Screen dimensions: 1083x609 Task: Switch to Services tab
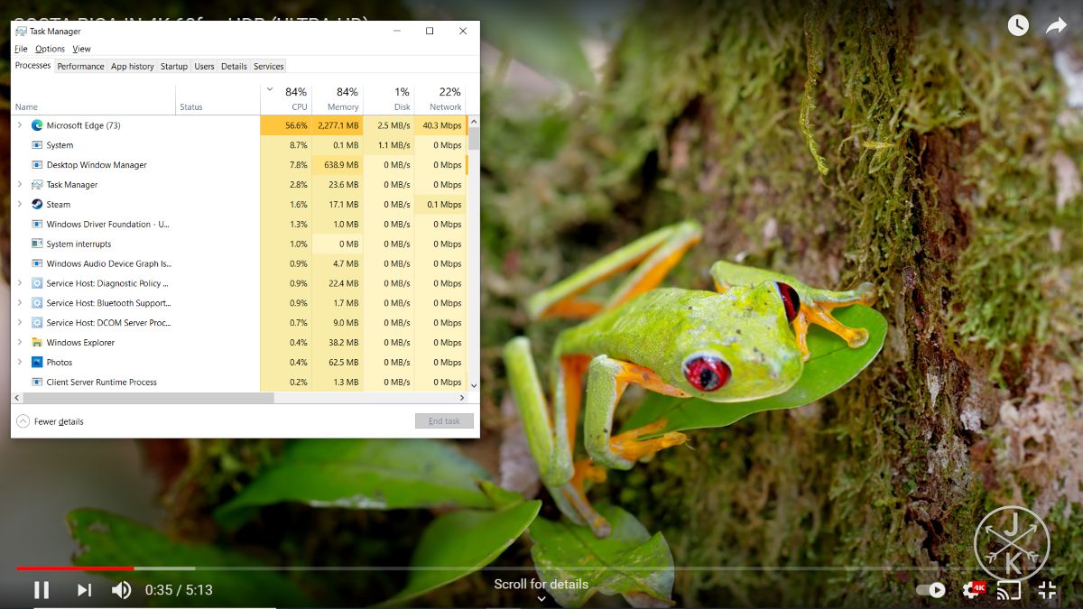click(269, 67)
